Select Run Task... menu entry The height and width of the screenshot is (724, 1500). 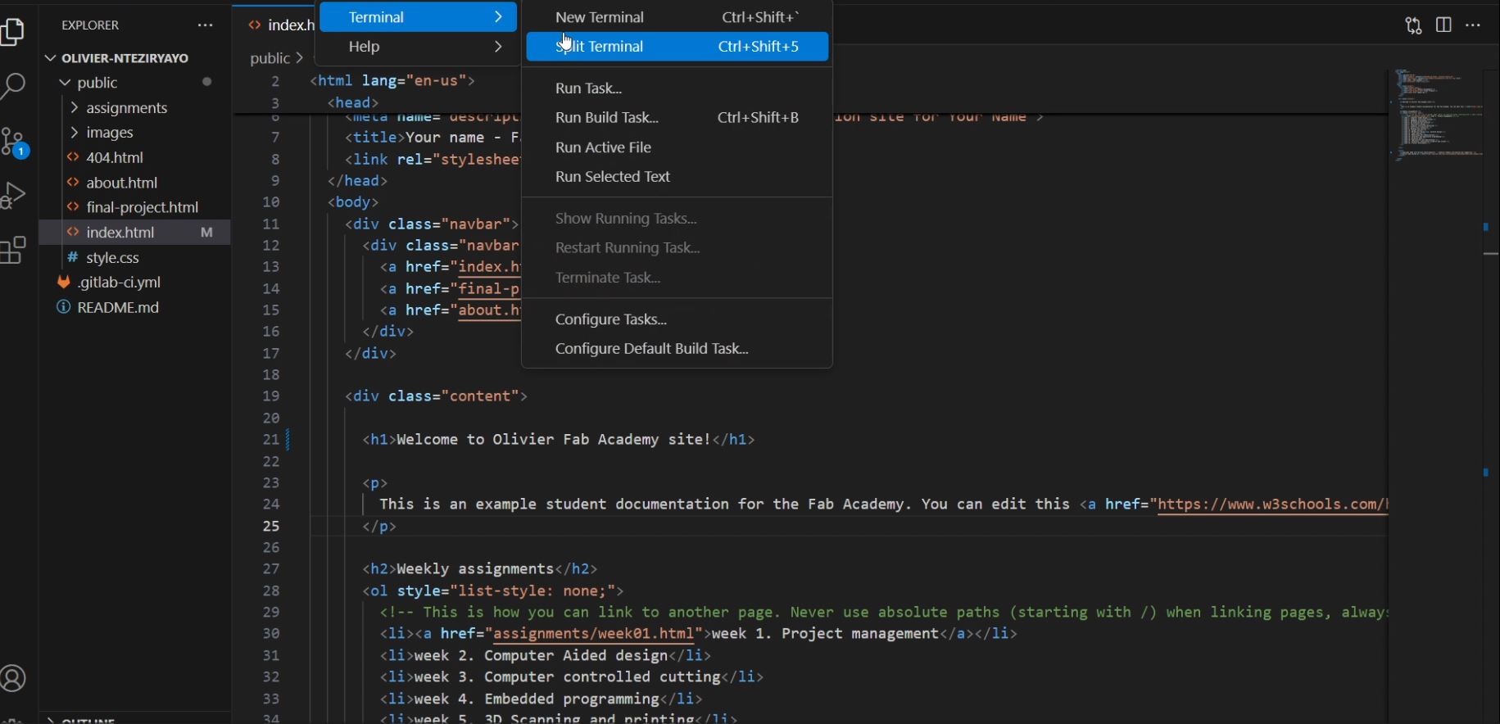coord(677,88)
